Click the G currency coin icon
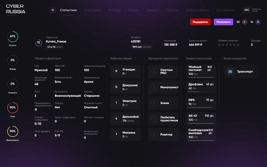The image size is (267, 167). click(258, 22)
